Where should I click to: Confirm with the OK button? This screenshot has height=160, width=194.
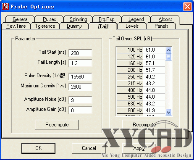point(38,148)
